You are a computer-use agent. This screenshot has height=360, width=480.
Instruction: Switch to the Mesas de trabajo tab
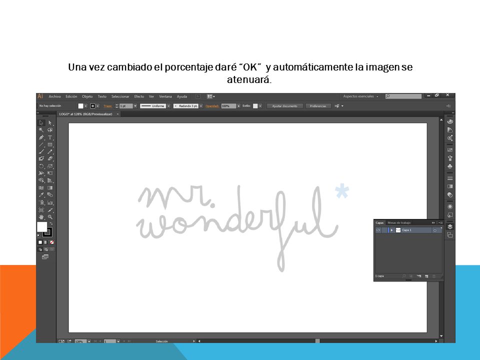click(x=399, y=223)
